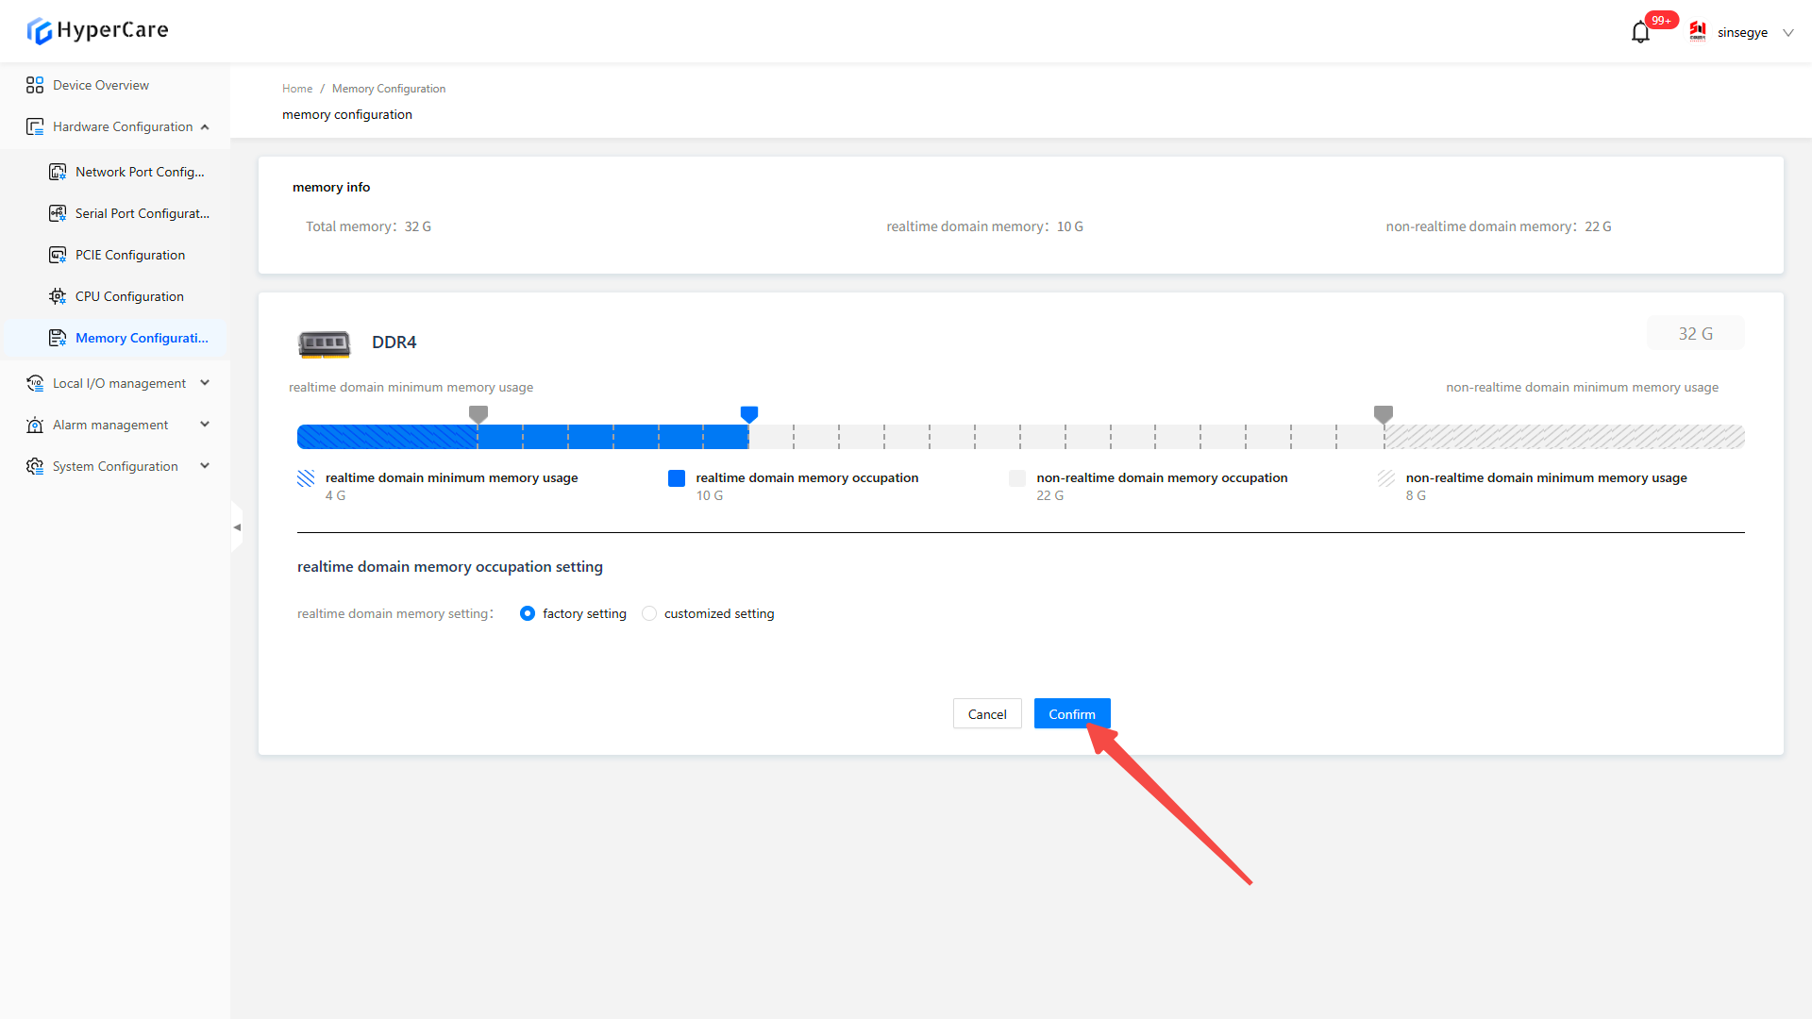Open the System Configuration menu item
Viewport: 1812px width, 1019px height.
click(115, 466)
